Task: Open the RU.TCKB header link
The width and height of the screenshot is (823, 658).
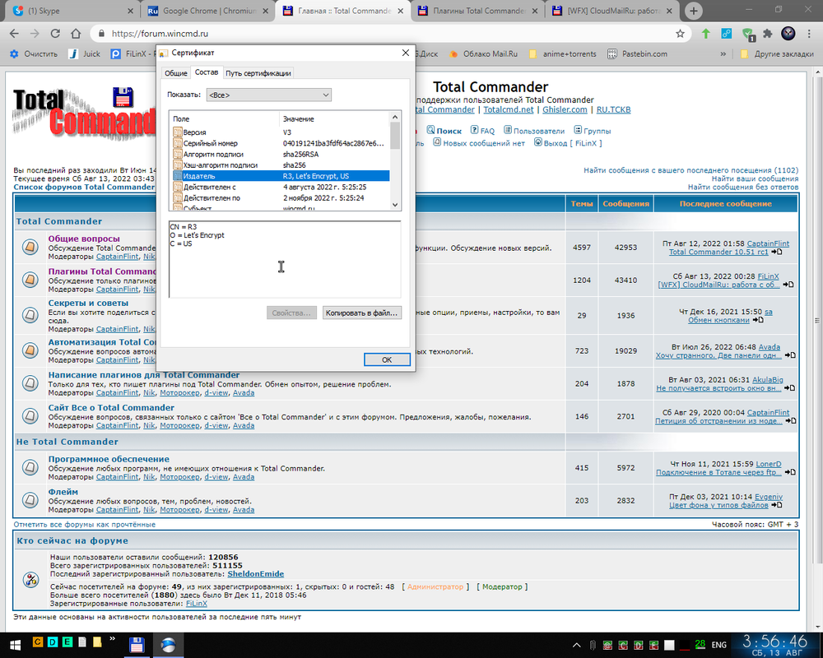Action: click(x=613, y=109)
